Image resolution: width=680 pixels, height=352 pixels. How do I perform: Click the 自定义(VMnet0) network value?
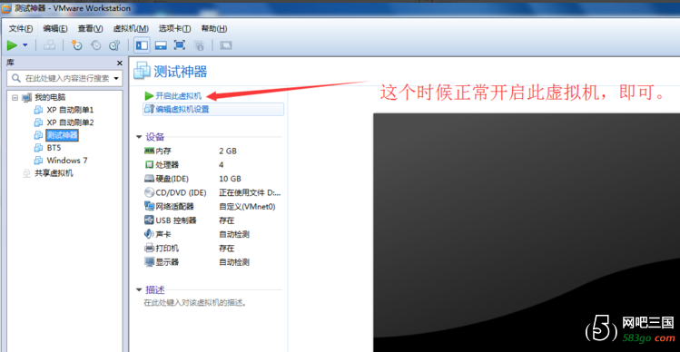click(x=247, y=206)
